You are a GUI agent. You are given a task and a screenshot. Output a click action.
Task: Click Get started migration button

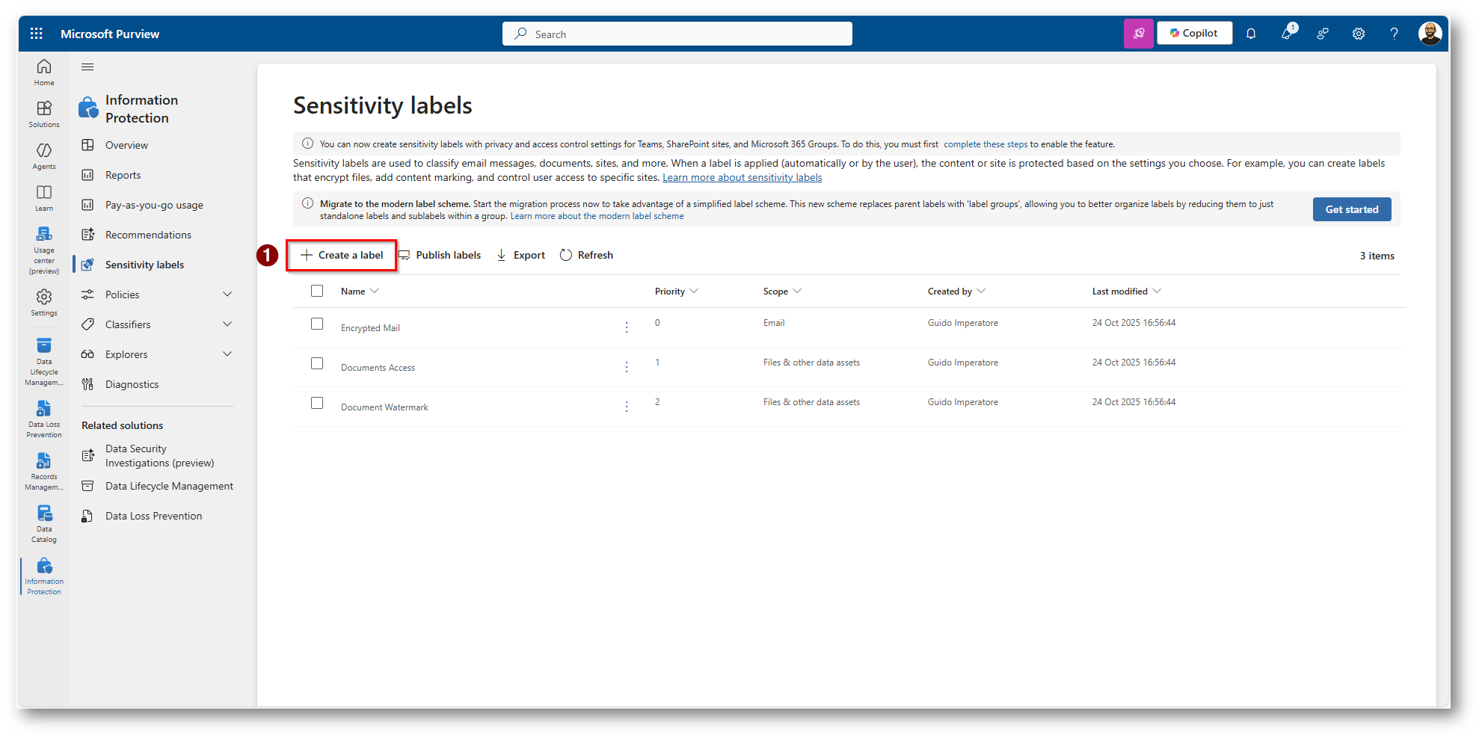point(1352,209)
